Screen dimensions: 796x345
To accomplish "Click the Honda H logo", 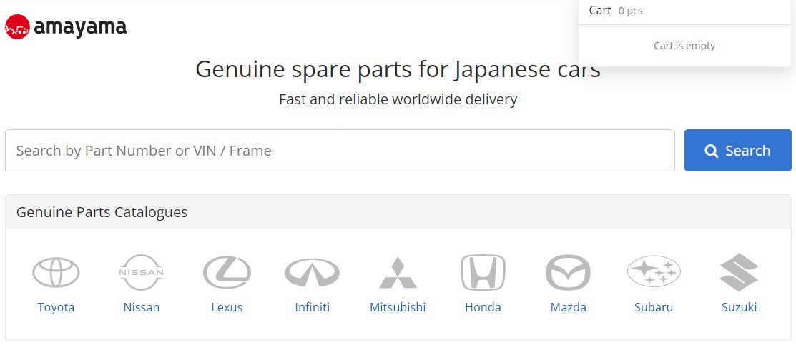I will pos(483,272).
